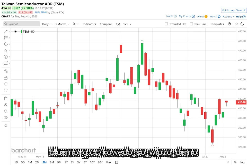Click into the Symbol search field
This screenshot has height=165, width=247.
tap(22, 24)
